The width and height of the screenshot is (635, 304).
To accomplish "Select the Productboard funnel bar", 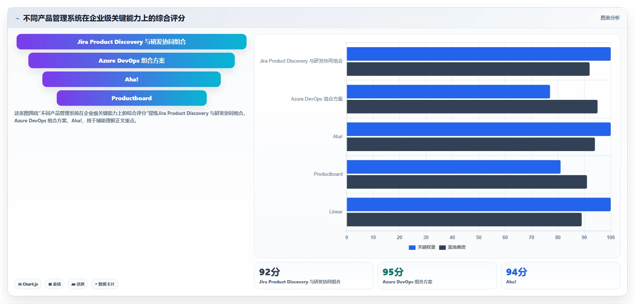I will [132, 98].
